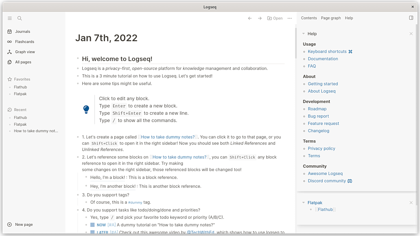Open the All pages icon
The image size is (420, 236).
pos(9,62)
